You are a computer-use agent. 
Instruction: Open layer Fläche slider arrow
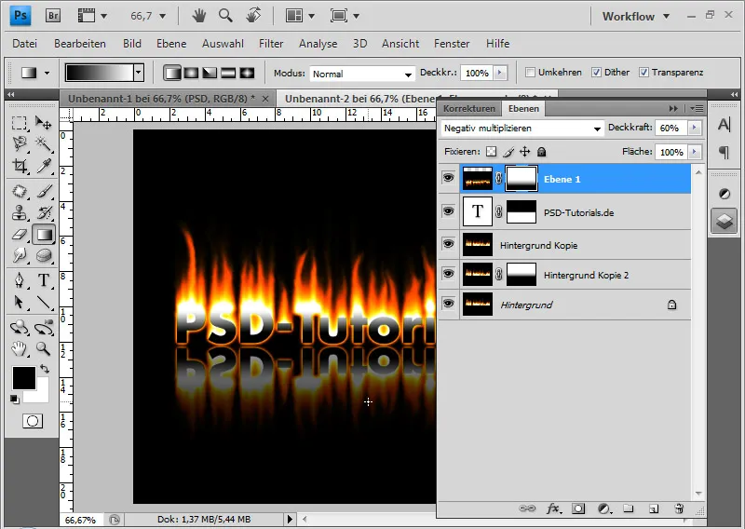695,152
